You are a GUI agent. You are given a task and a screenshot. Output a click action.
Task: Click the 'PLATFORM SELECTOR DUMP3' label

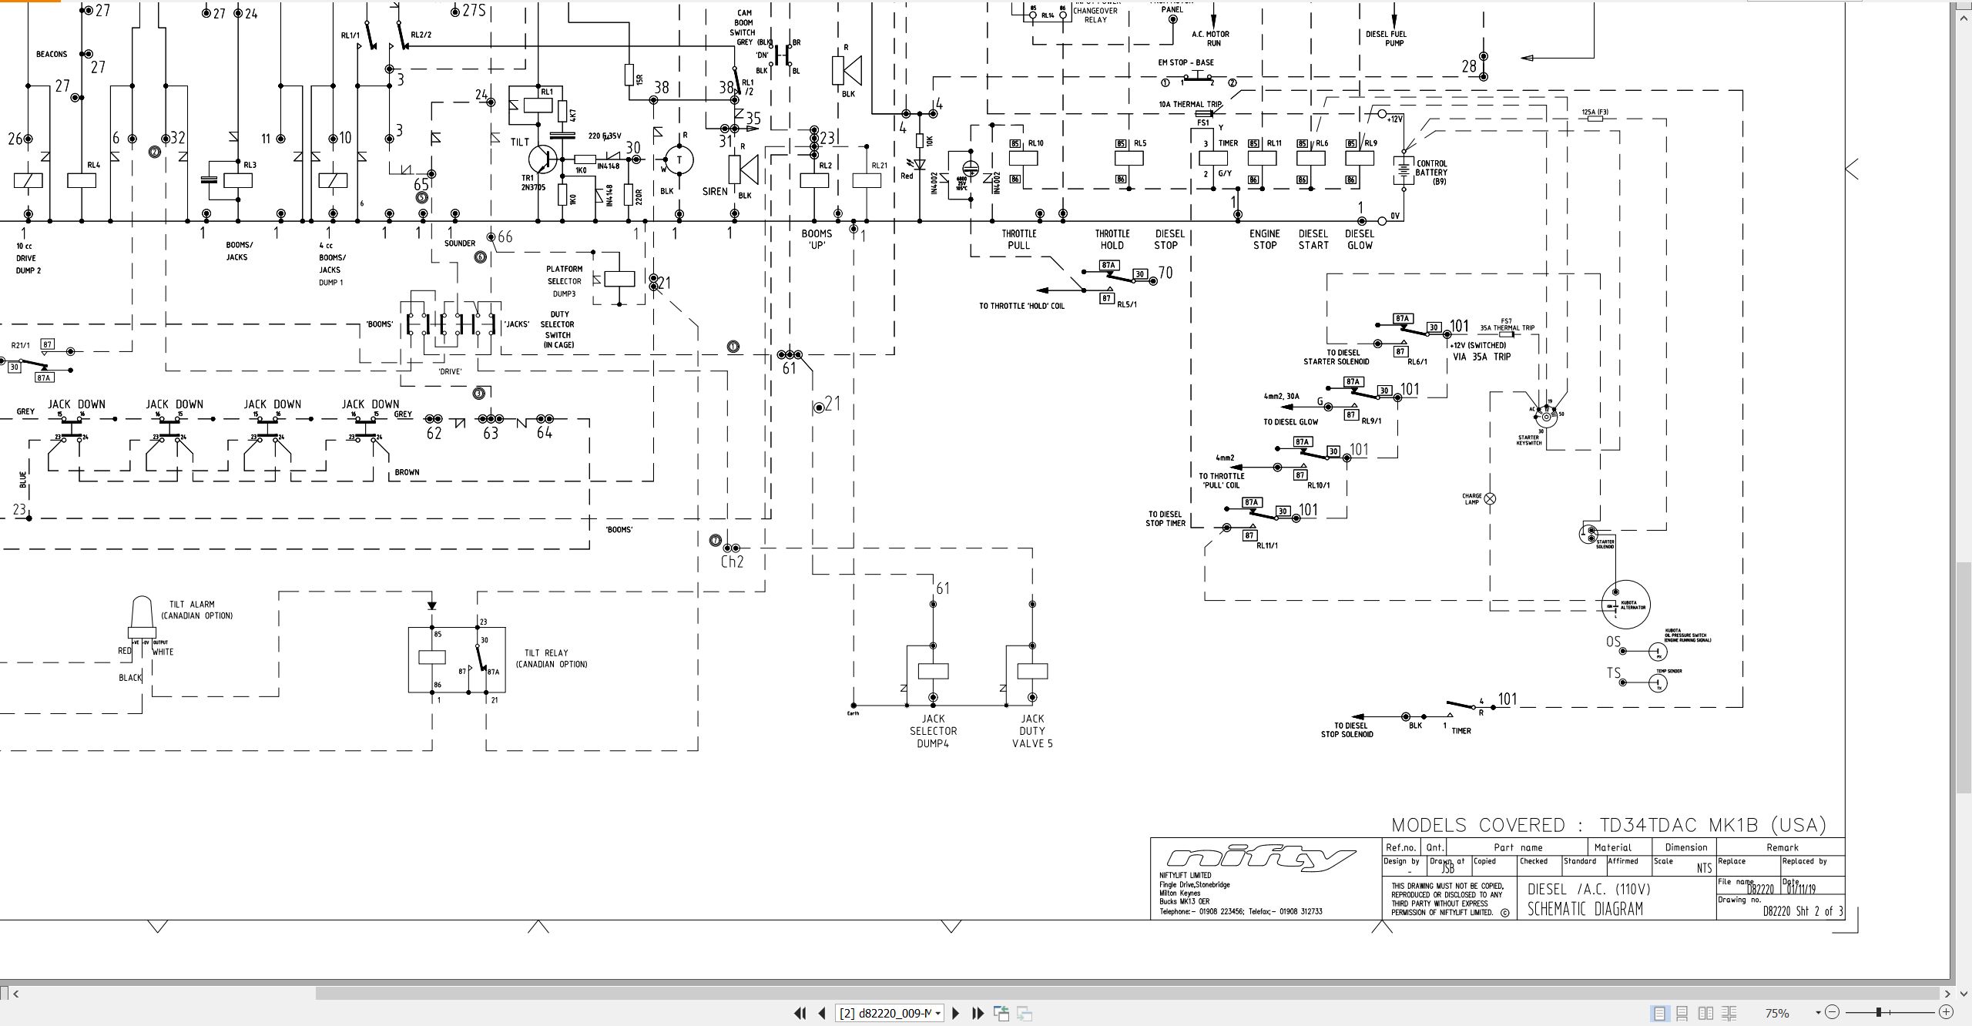pos(565,281)
